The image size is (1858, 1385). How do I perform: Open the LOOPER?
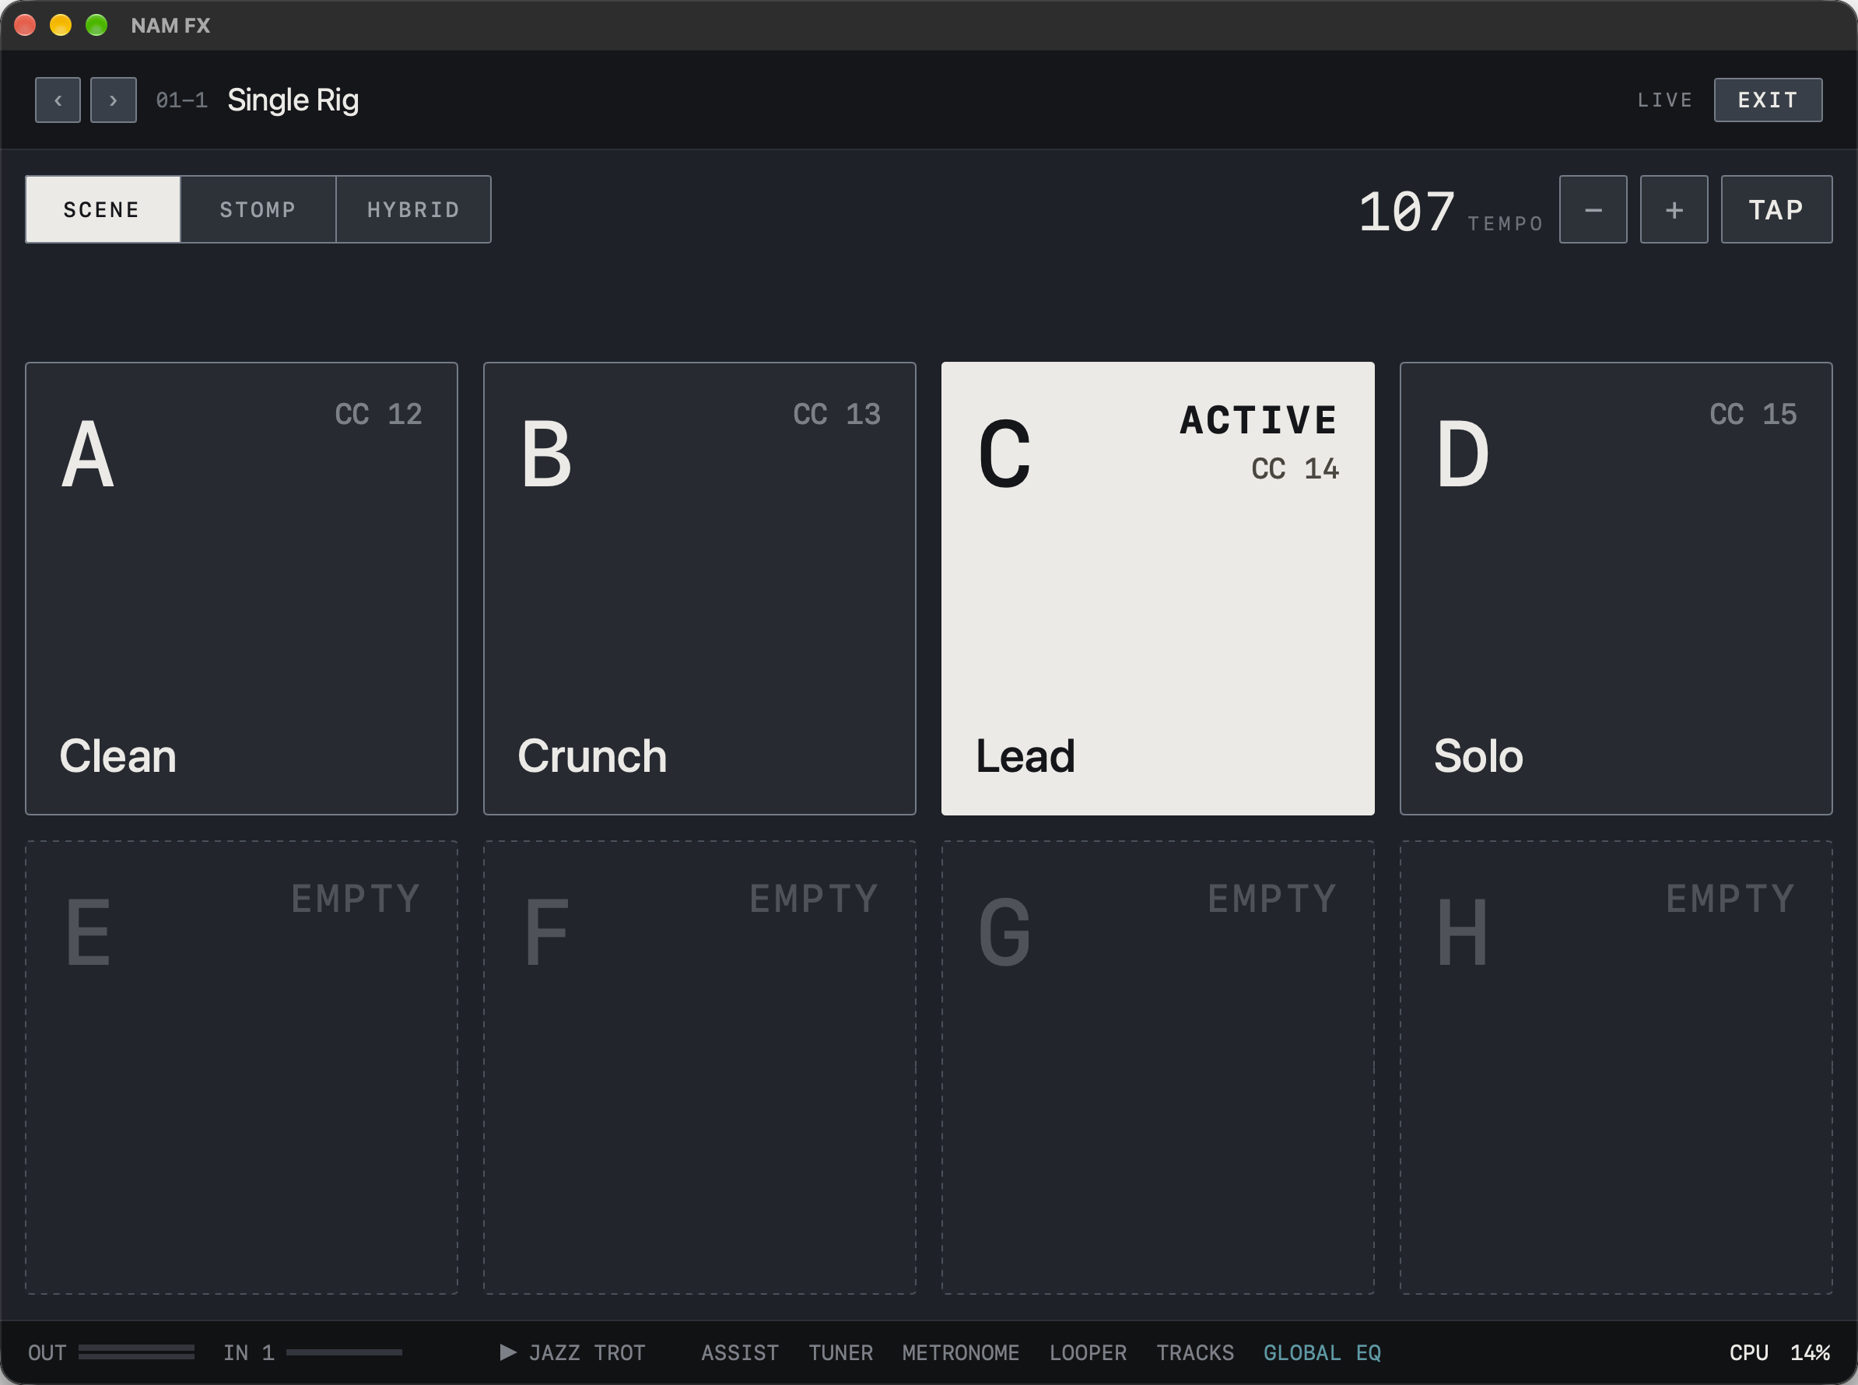pos(1088,1352)
